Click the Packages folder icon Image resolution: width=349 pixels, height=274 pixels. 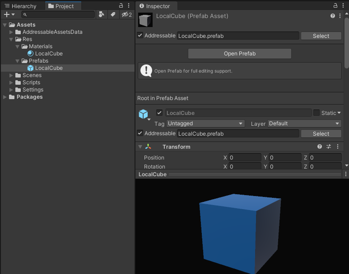pyautogui.click(x=12, y=97)
